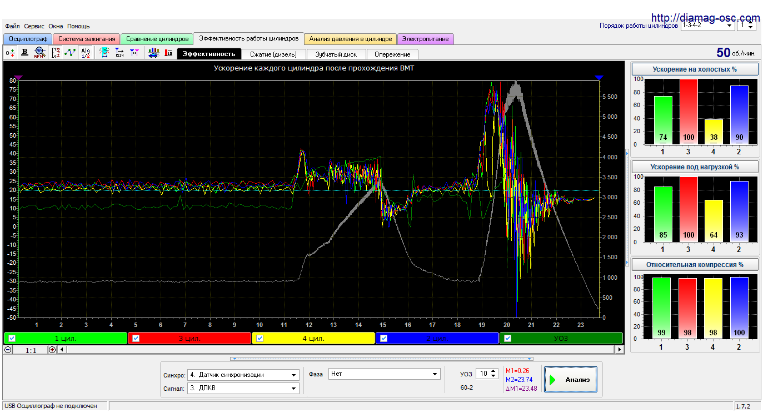Switch to the Осциллограф tab

pyautogui.click(x=28, y=39)
